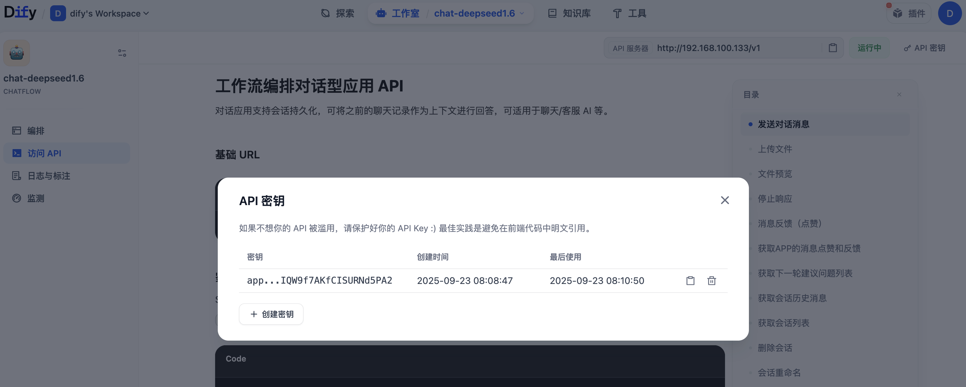966x387 pixels.
Task: Toggle the sidebar settings slider icon
Action: pyautogui.click(x=122, y=53)
